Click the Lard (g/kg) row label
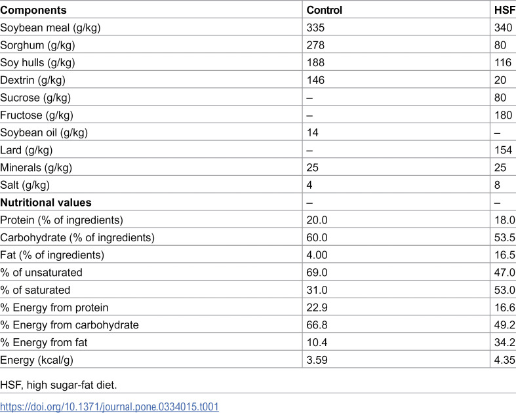Screen dimensions: 516x413 (x=26, y=150)
